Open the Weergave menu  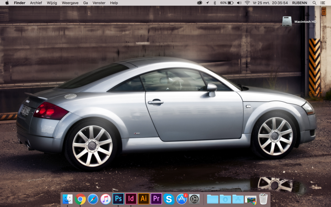(x=70, y=3)
